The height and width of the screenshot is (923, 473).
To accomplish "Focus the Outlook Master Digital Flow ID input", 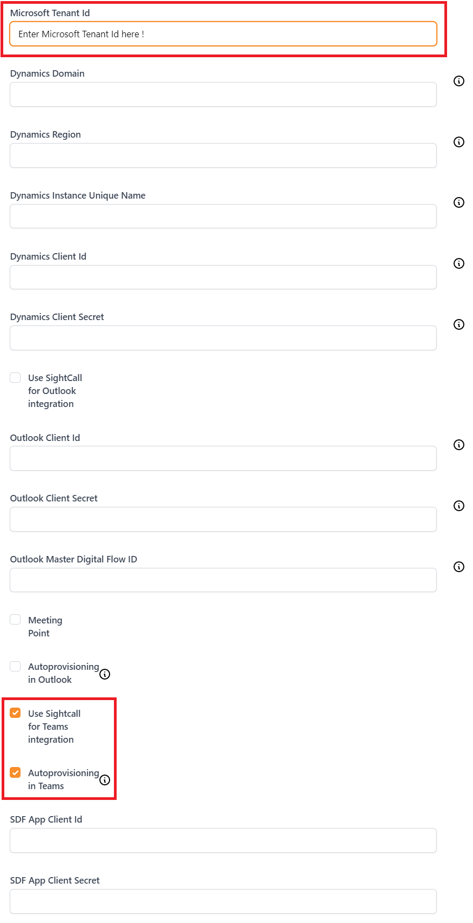I will (x=223, y=580).
